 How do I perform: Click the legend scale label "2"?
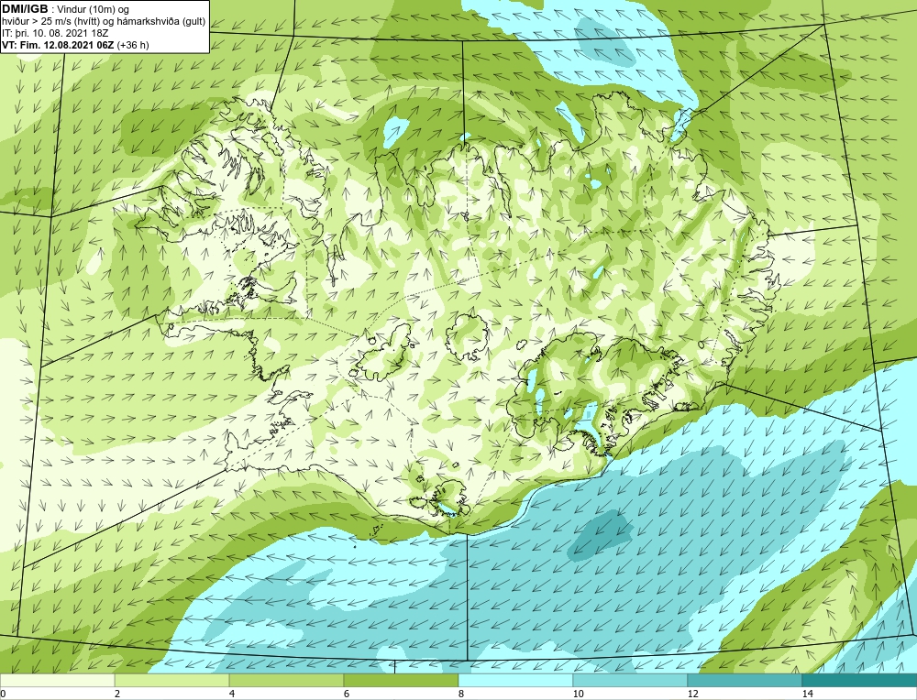pos(117,694)
